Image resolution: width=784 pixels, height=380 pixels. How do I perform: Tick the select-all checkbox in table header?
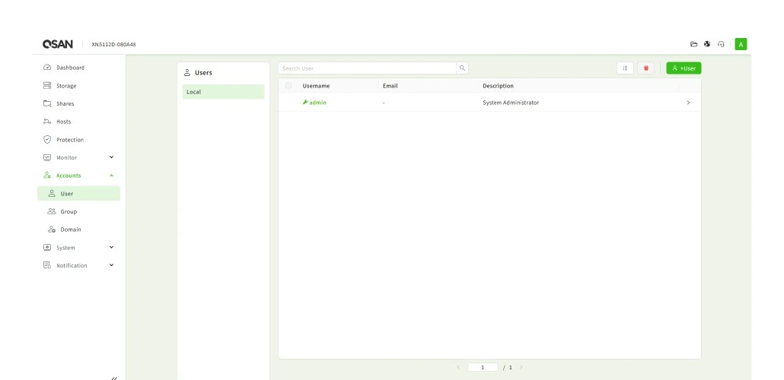pos(288,85)
